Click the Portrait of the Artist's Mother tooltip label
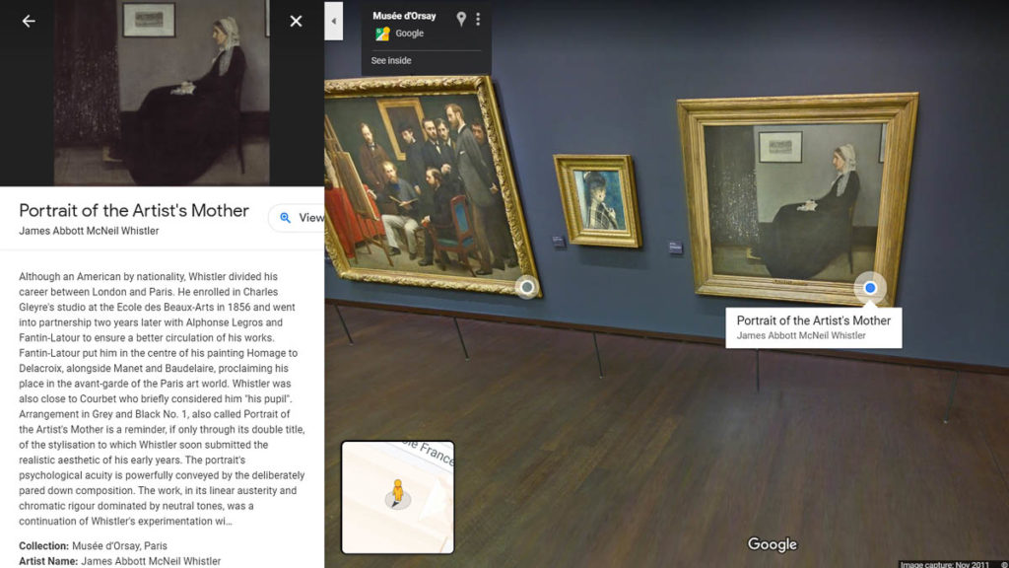Image resolution: width=1009 pixels, height=568 pixels. coord(813,327)
